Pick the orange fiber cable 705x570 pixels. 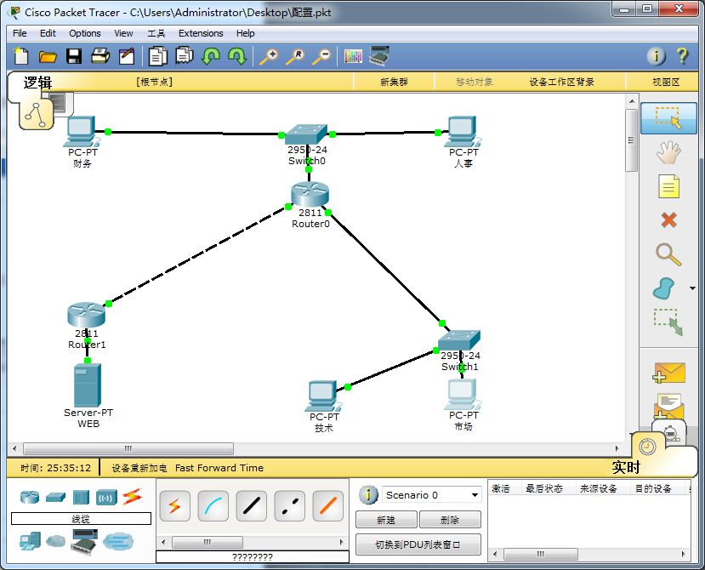tap(327, 506)
